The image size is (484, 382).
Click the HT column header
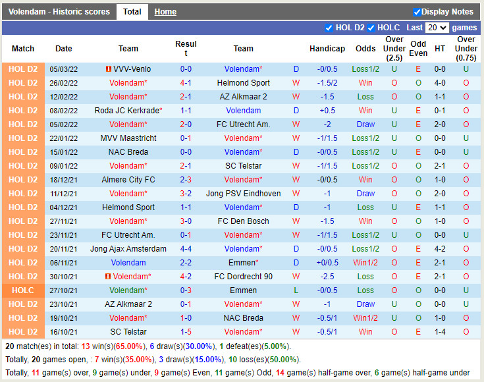pos(440,49)
